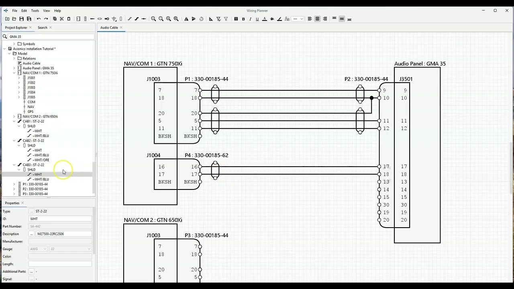Expand the NAV/COM 2 : GTN 650Xi node
The width and height of the screenshot is (514, 289).
[x=14, y=116]
